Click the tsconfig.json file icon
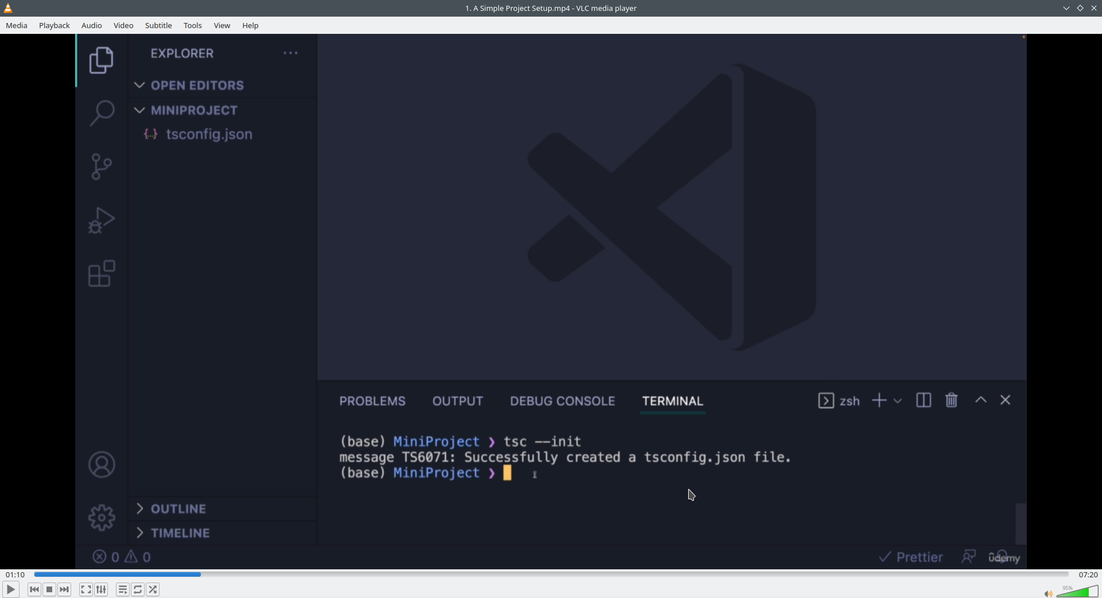The height and width of the screenshot is (598, 1102). coord(150,134)
